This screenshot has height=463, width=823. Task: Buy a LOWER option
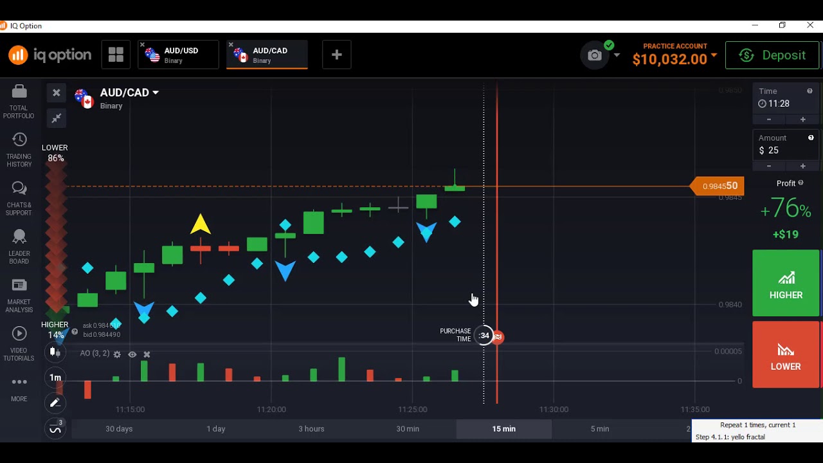786,354
